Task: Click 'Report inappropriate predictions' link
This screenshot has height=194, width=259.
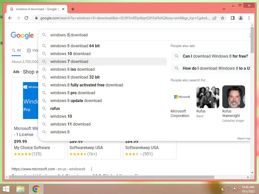Action: point(244,139)
